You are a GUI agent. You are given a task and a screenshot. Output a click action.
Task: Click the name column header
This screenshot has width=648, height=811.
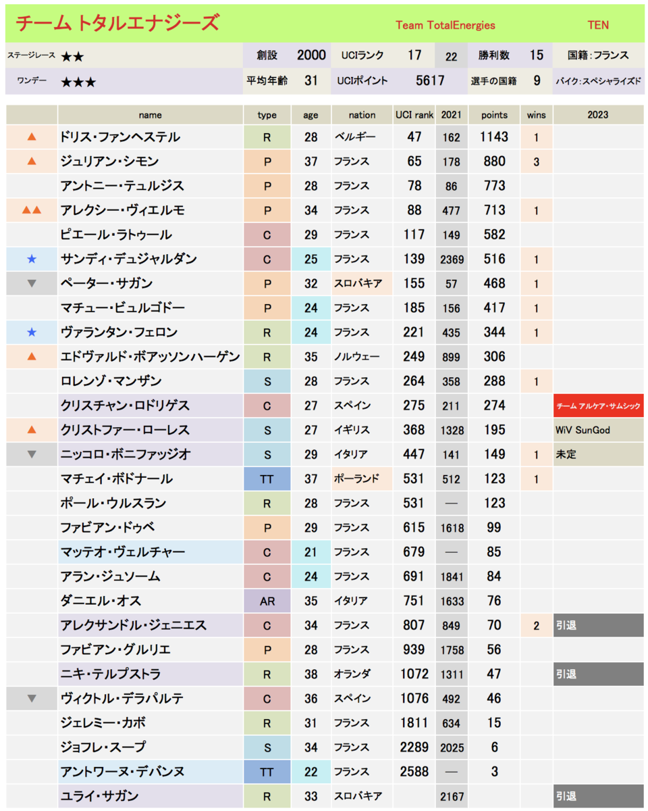pyautogui.click(x=151, y=115)
